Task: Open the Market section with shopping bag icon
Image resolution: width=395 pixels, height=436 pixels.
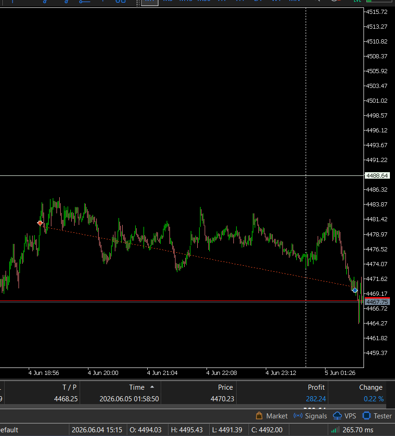Action: [271, 416]
